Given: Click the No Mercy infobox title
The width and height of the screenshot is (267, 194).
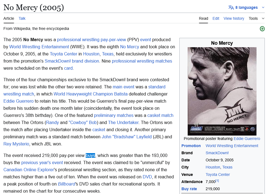Looking at the screenshot, I should [222, 43].
